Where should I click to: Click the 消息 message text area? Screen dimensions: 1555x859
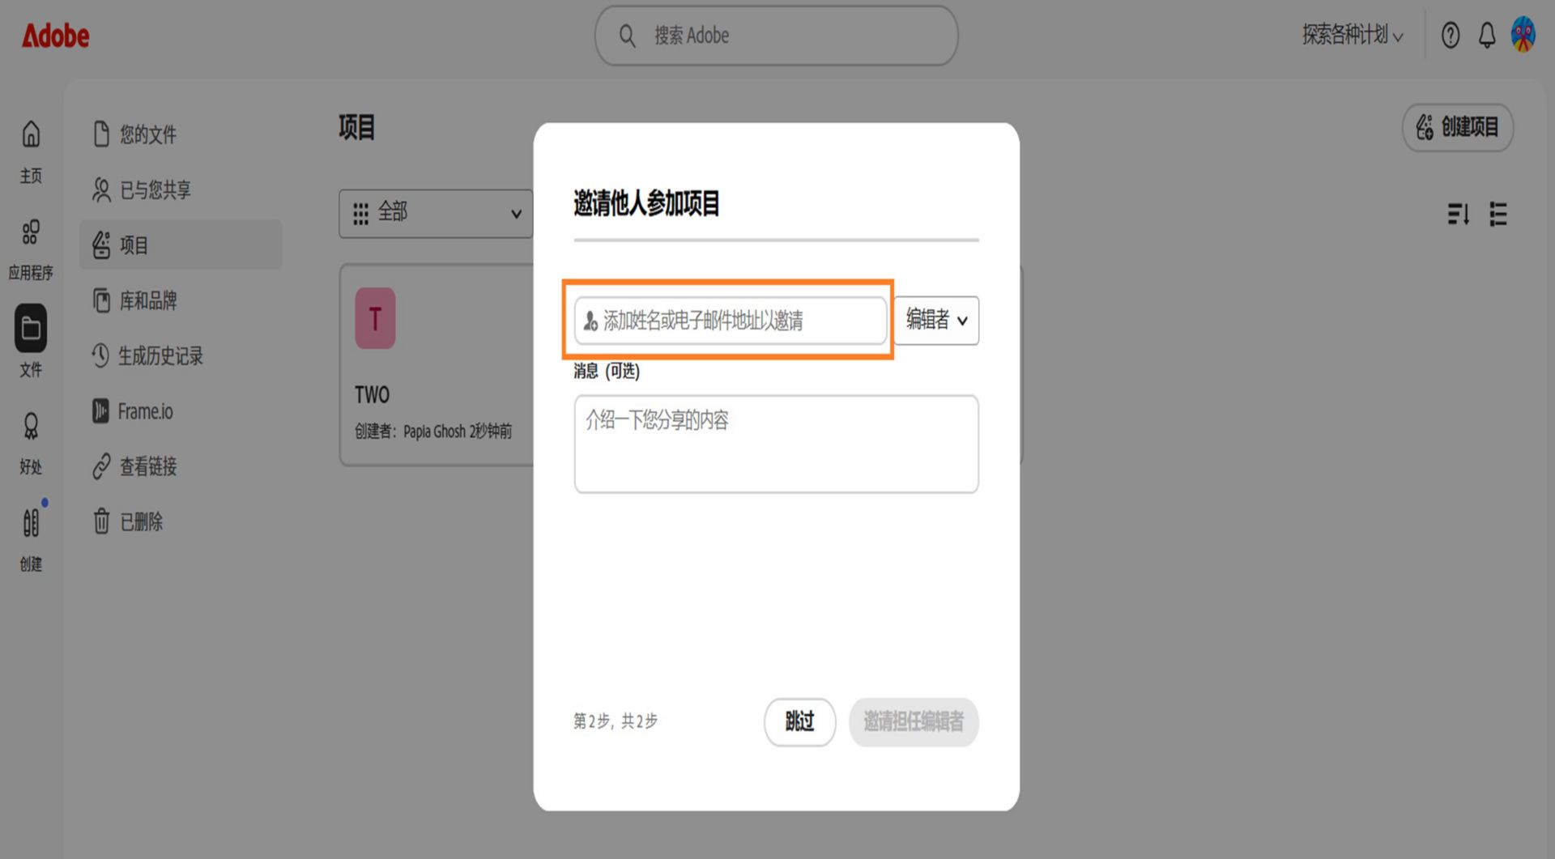point(776,444)
